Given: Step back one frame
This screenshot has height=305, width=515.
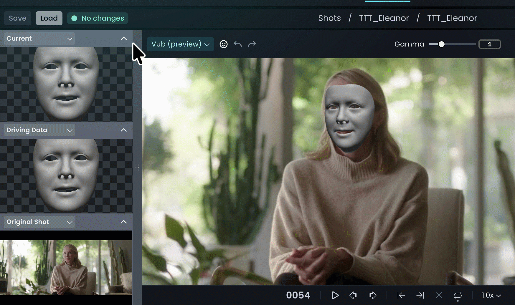Looking at the screenshot, I should point(353,295).
